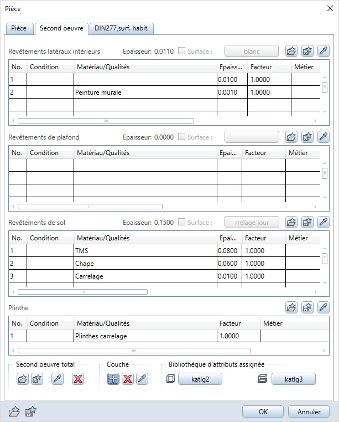339x422 pixels.
Task: Save dialog as favorite at bottom left
Action: pos(30,411)
